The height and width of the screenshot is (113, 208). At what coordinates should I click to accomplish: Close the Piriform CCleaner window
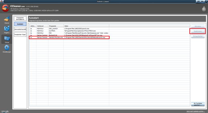click(x=206, y=1)
